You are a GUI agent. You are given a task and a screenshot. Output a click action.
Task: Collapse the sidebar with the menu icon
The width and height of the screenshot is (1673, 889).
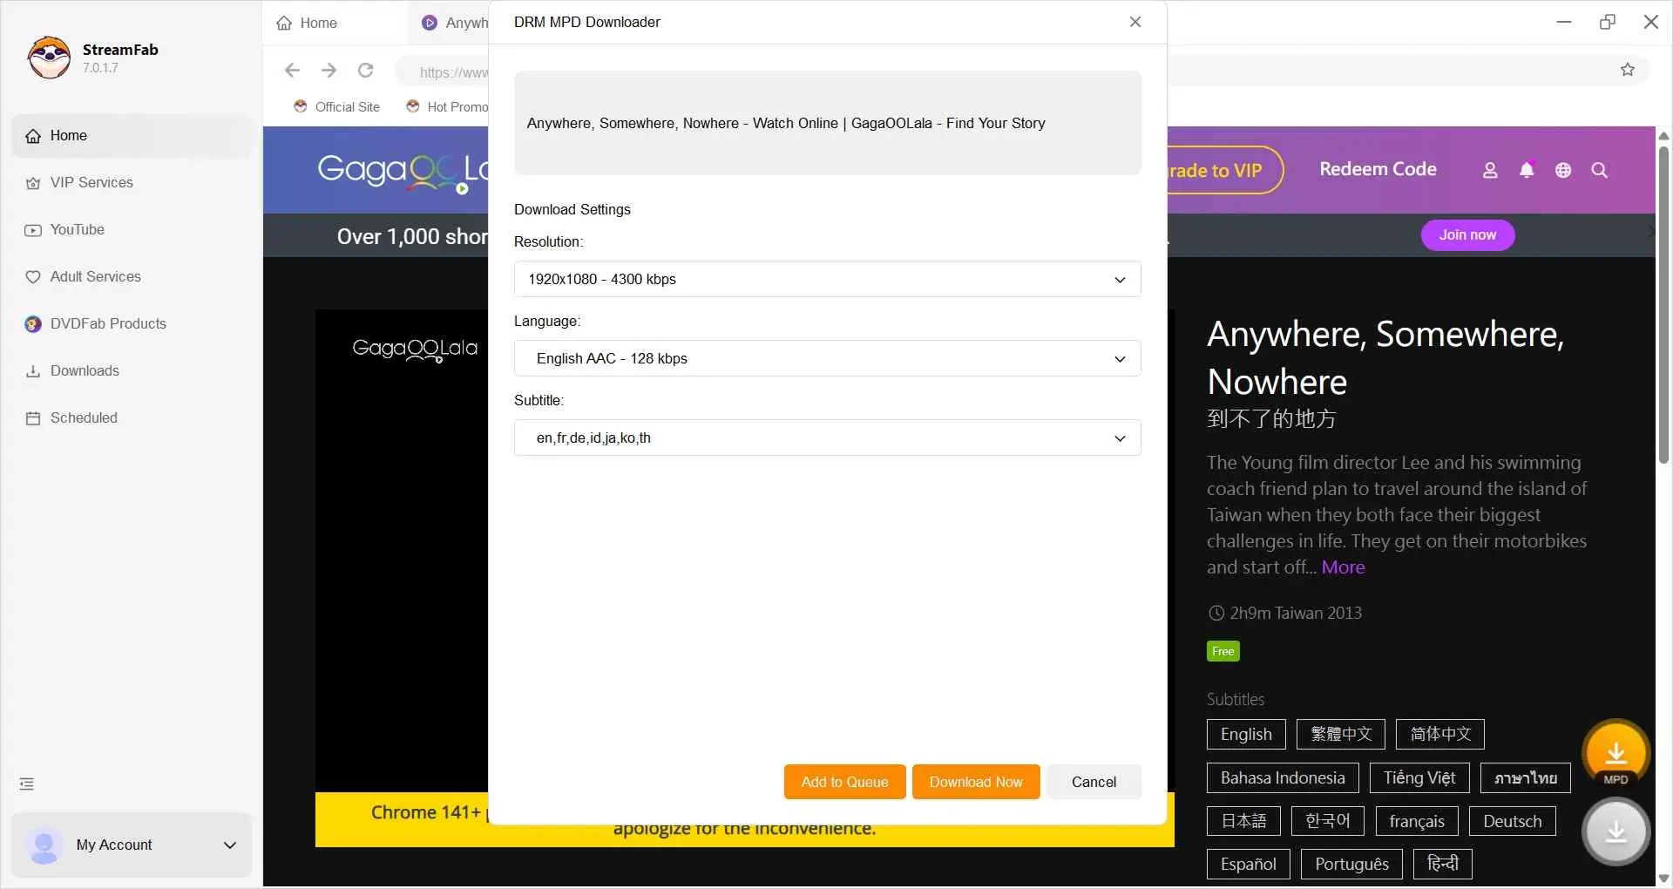click(27, 784)
